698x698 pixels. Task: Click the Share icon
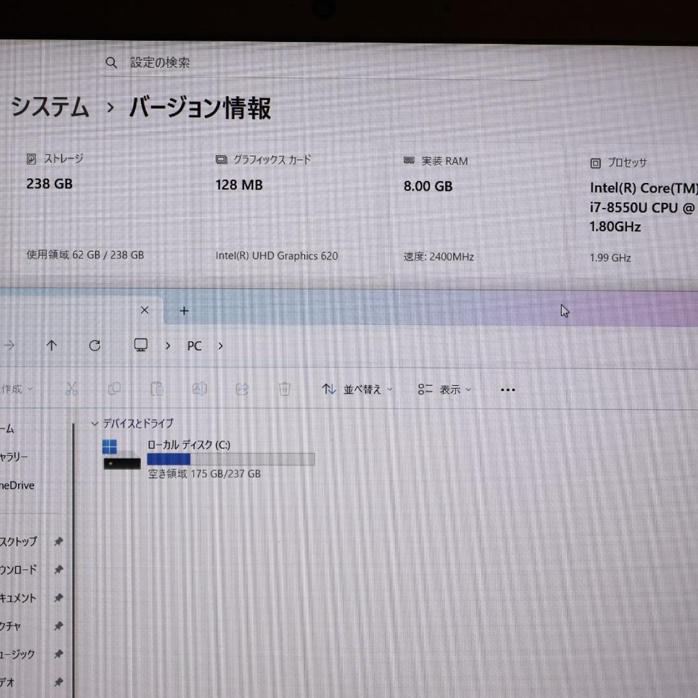(x=242, y=388)
